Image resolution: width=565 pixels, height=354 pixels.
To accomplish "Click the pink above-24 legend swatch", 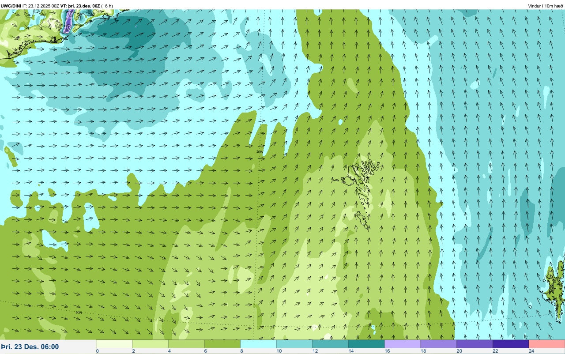I will click(x=546, y=344).
